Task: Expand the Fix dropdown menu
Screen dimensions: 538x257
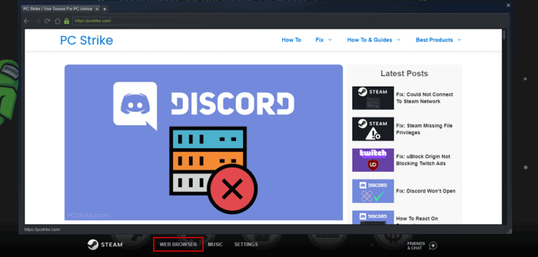Action: (324, 40)
